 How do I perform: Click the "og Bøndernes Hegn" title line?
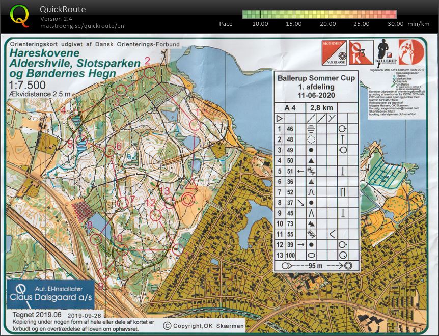[x=63, y=74]
